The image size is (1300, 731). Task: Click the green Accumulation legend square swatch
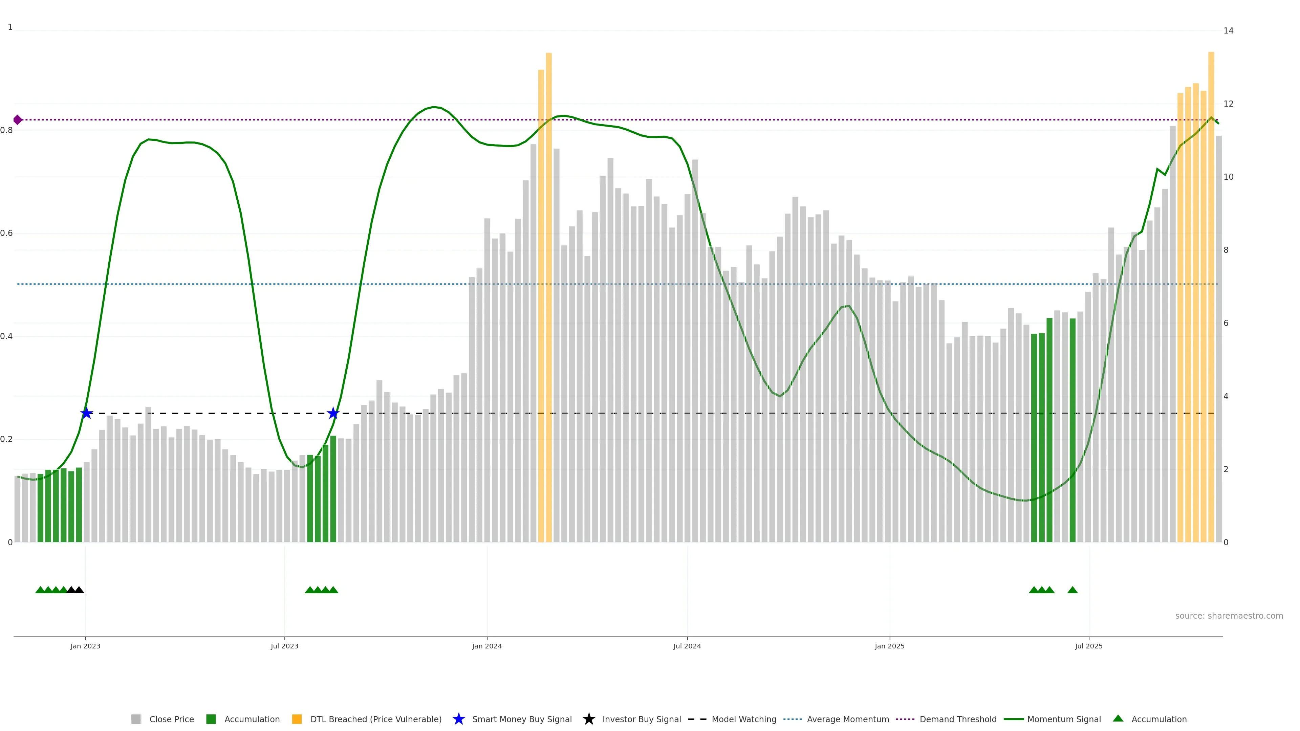[211, 719]
